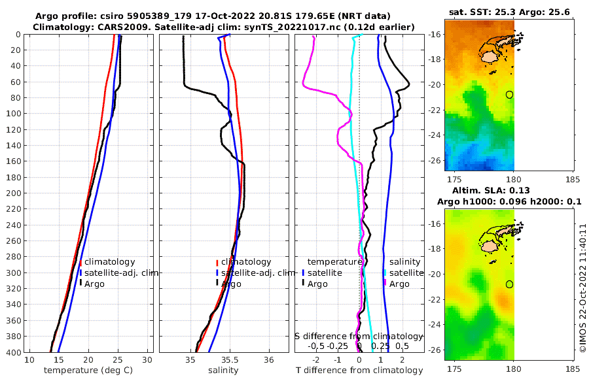The width and height of the screenshot is (589, 379).
Task: Click the red climatology legend marker in temperature panel
Action: (x=80, y=263)
